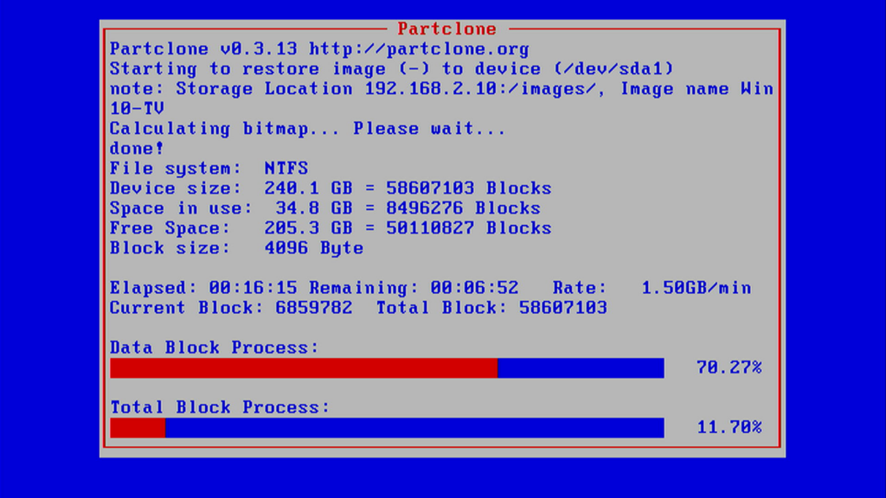Click the Elapsed time 00:16:15
This screenshot has width=886, height=498.
[241, 288]
